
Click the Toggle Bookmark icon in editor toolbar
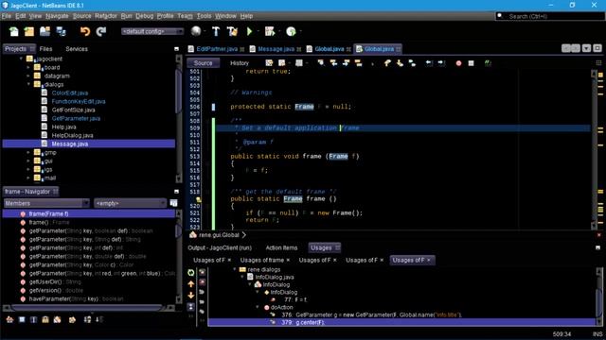pos(358,63)
